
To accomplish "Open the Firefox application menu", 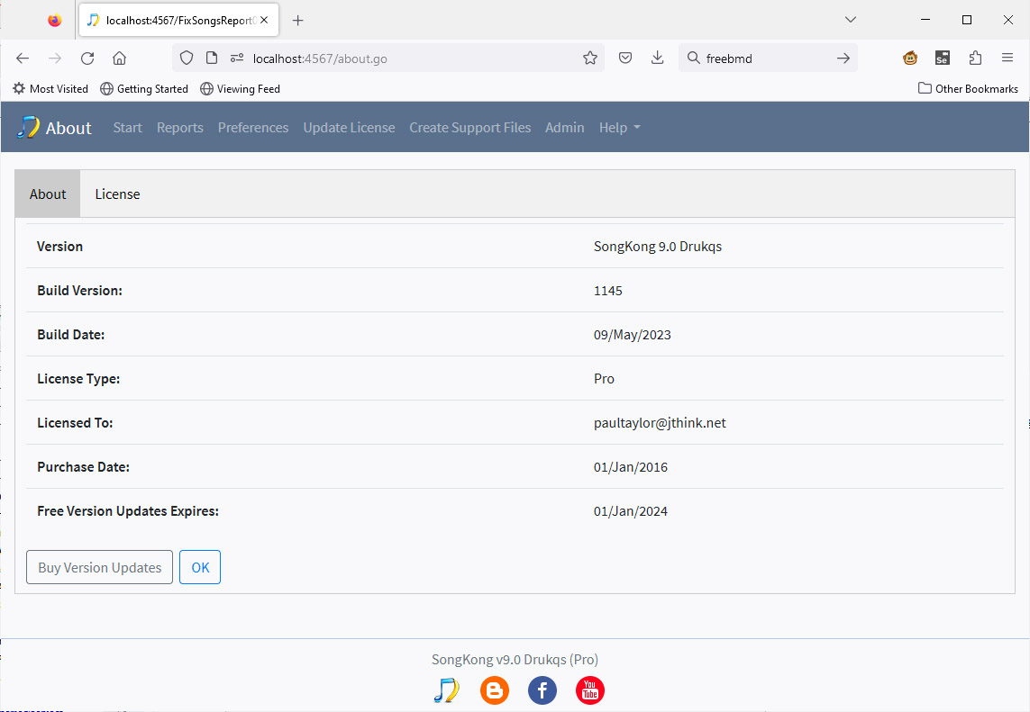I will click(x=1007, y=59).
